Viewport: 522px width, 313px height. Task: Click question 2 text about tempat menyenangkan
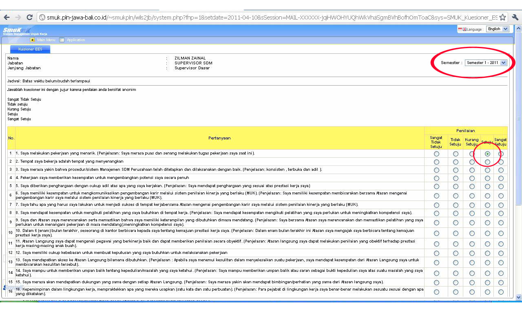tap(69, 162)
